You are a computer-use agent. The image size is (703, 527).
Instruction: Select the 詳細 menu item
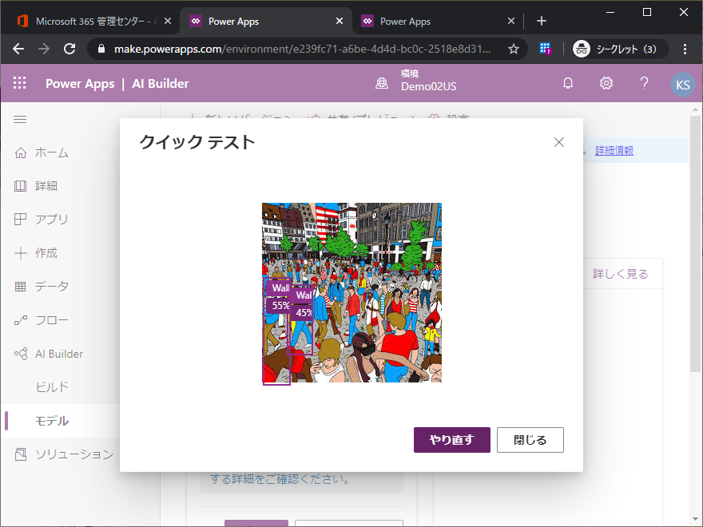[x=46, y=186]
